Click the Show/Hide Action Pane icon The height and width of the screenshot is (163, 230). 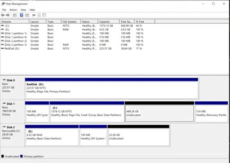click(27, 15)
